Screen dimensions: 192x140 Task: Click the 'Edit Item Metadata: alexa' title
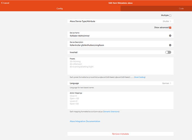120,3
